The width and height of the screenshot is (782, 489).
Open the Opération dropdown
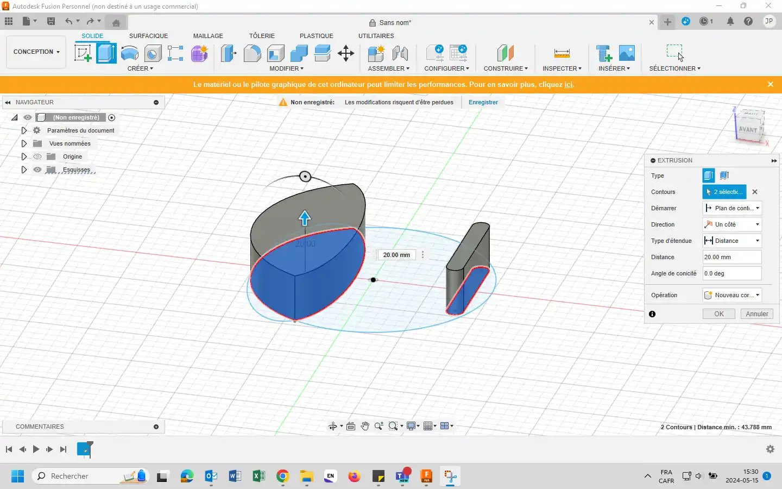(x=732, y=295)
